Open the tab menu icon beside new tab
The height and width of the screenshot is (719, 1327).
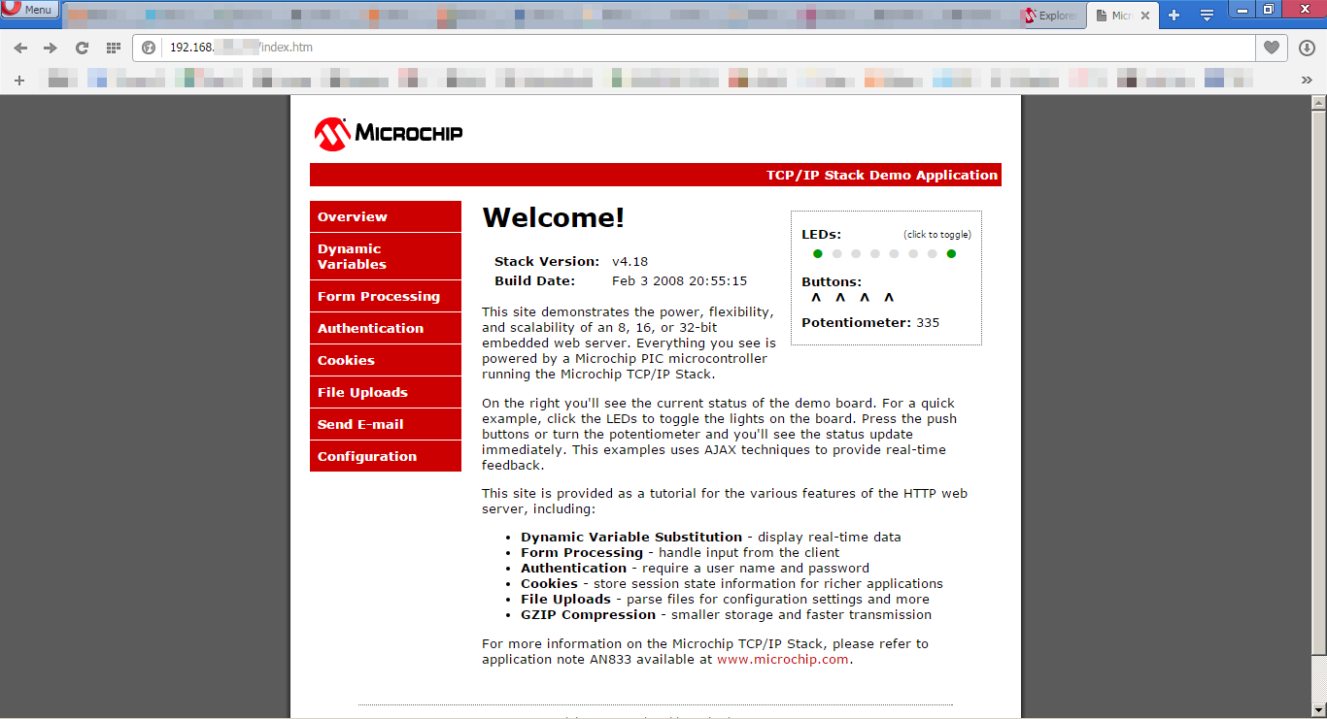click(1207, 15)
